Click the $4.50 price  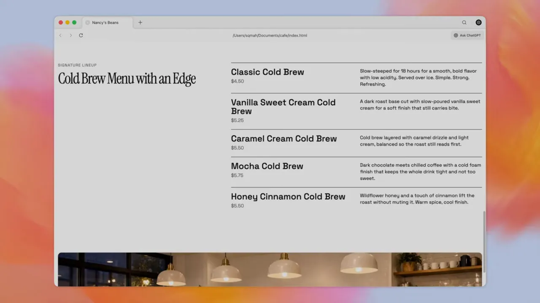[238, 81]
